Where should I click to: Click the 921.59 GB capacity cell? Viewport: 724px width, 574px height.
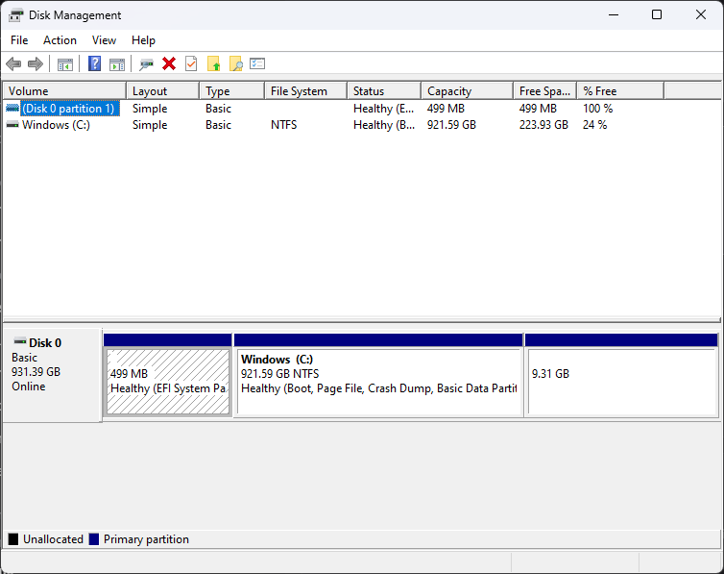tap(451, 125)
